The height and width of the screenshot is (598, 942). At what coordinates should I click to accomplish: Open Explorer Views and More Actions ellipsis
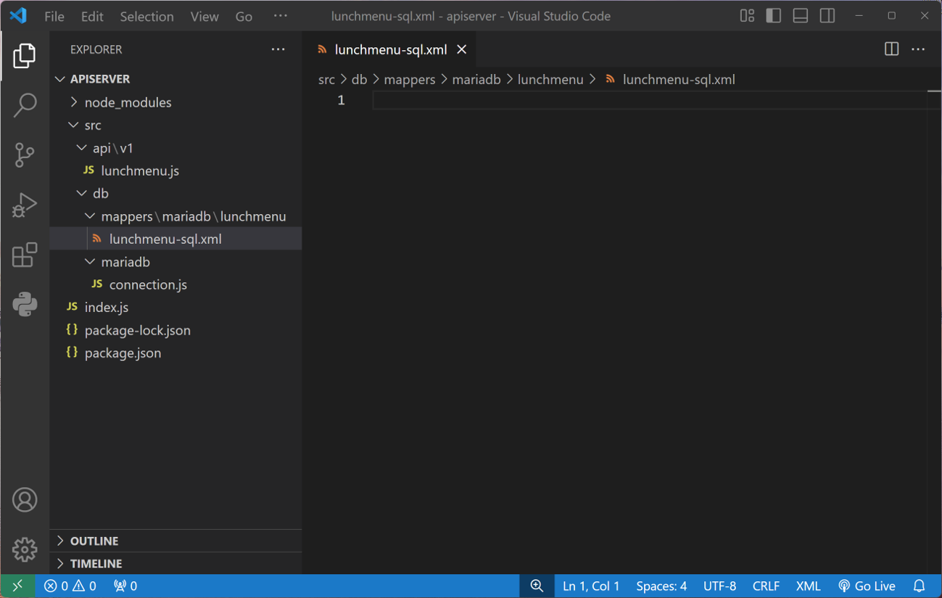[278, 49]
